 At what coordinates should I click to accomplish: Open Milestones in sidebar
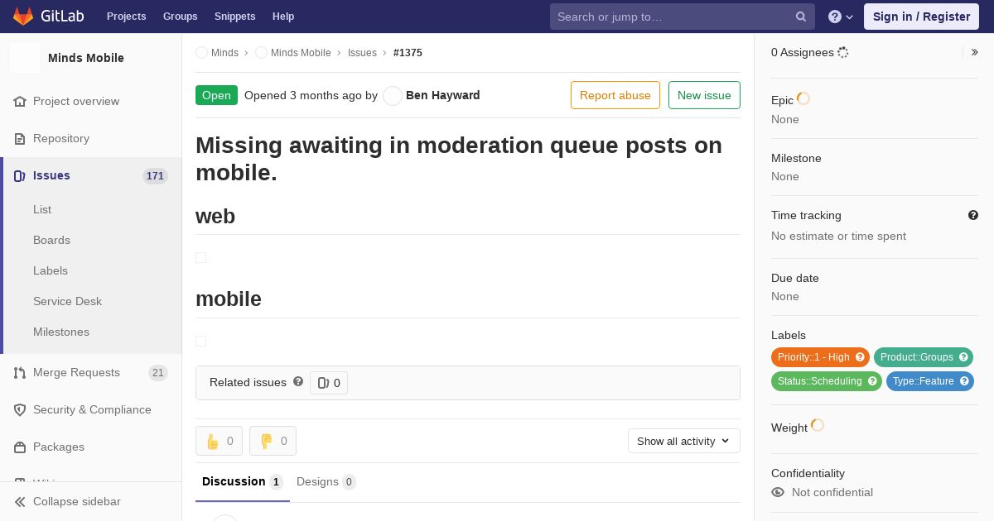point(61,332)
